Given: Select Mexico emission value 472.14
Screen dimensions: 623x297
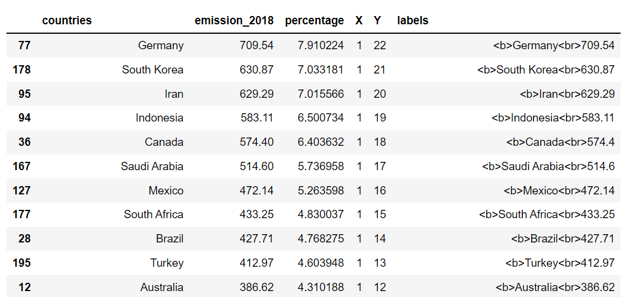Looking at the screenshot, I should [x=256, y=190].
